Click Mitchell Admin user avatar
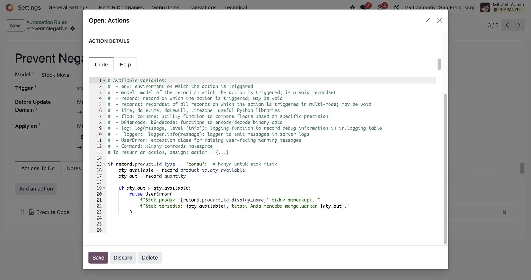 tap(485, 7)
